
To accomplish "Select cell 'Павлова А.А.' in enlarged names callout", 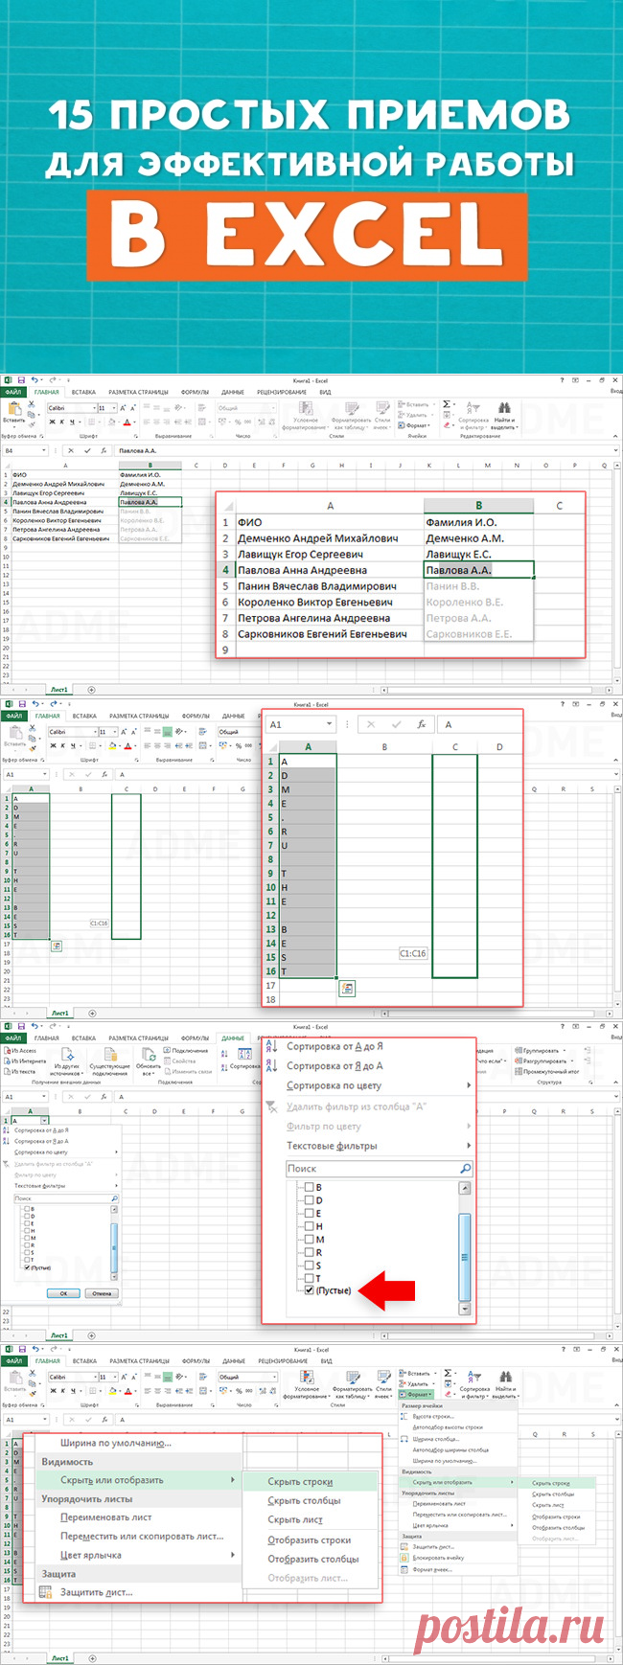I will tap(478, 570).
